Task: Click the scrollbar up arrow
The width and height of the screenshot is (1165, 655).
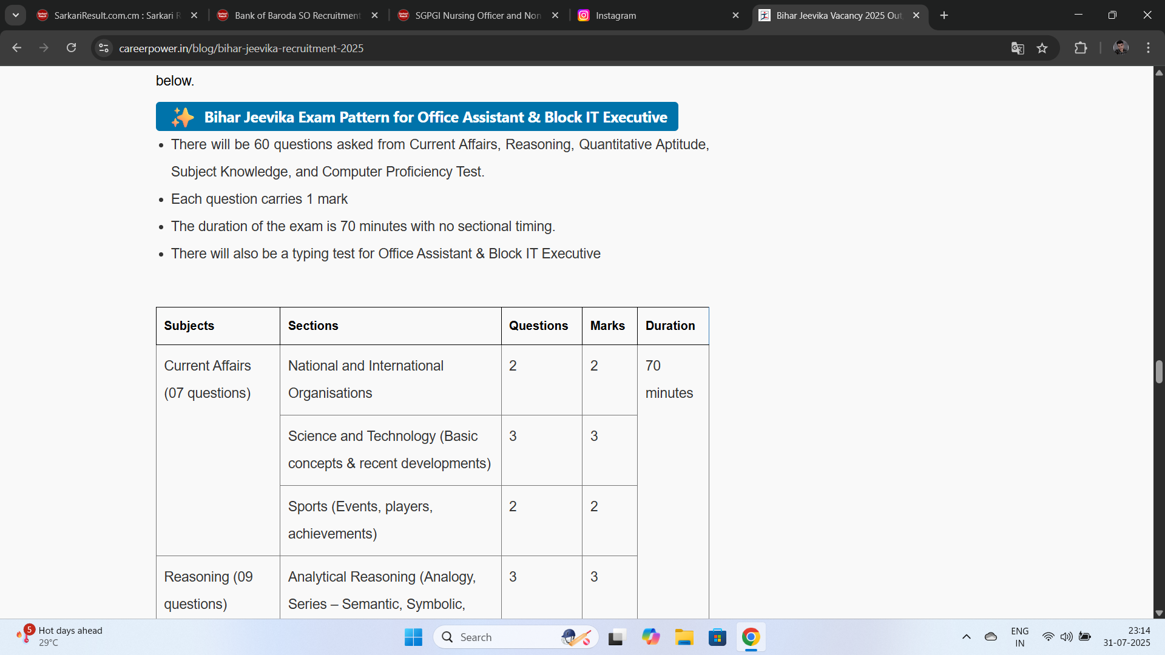Action: (x=1159, y=72)
